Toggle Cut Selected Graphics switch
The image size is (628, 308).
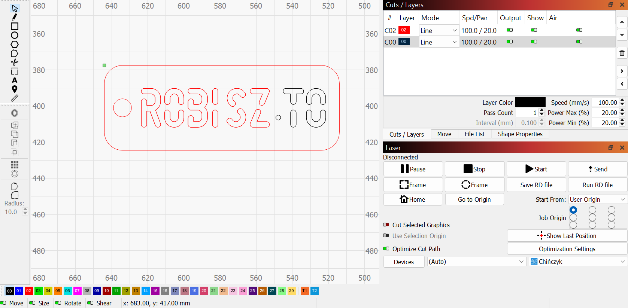click(386, 225)
